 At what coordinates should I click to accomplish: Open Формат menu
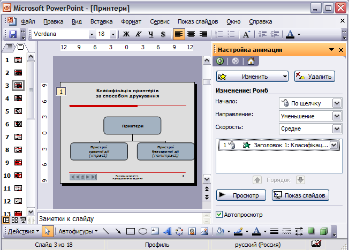131,21
